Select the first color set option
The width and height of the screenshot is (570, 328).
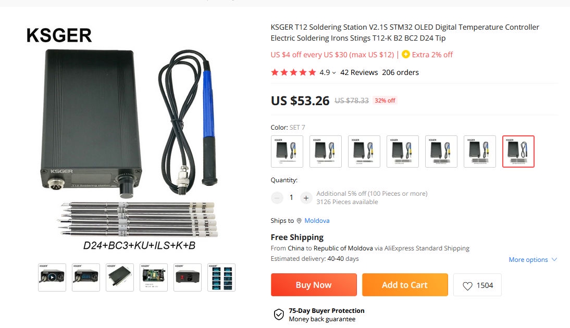pyautogui.click(x=287, y=152)
